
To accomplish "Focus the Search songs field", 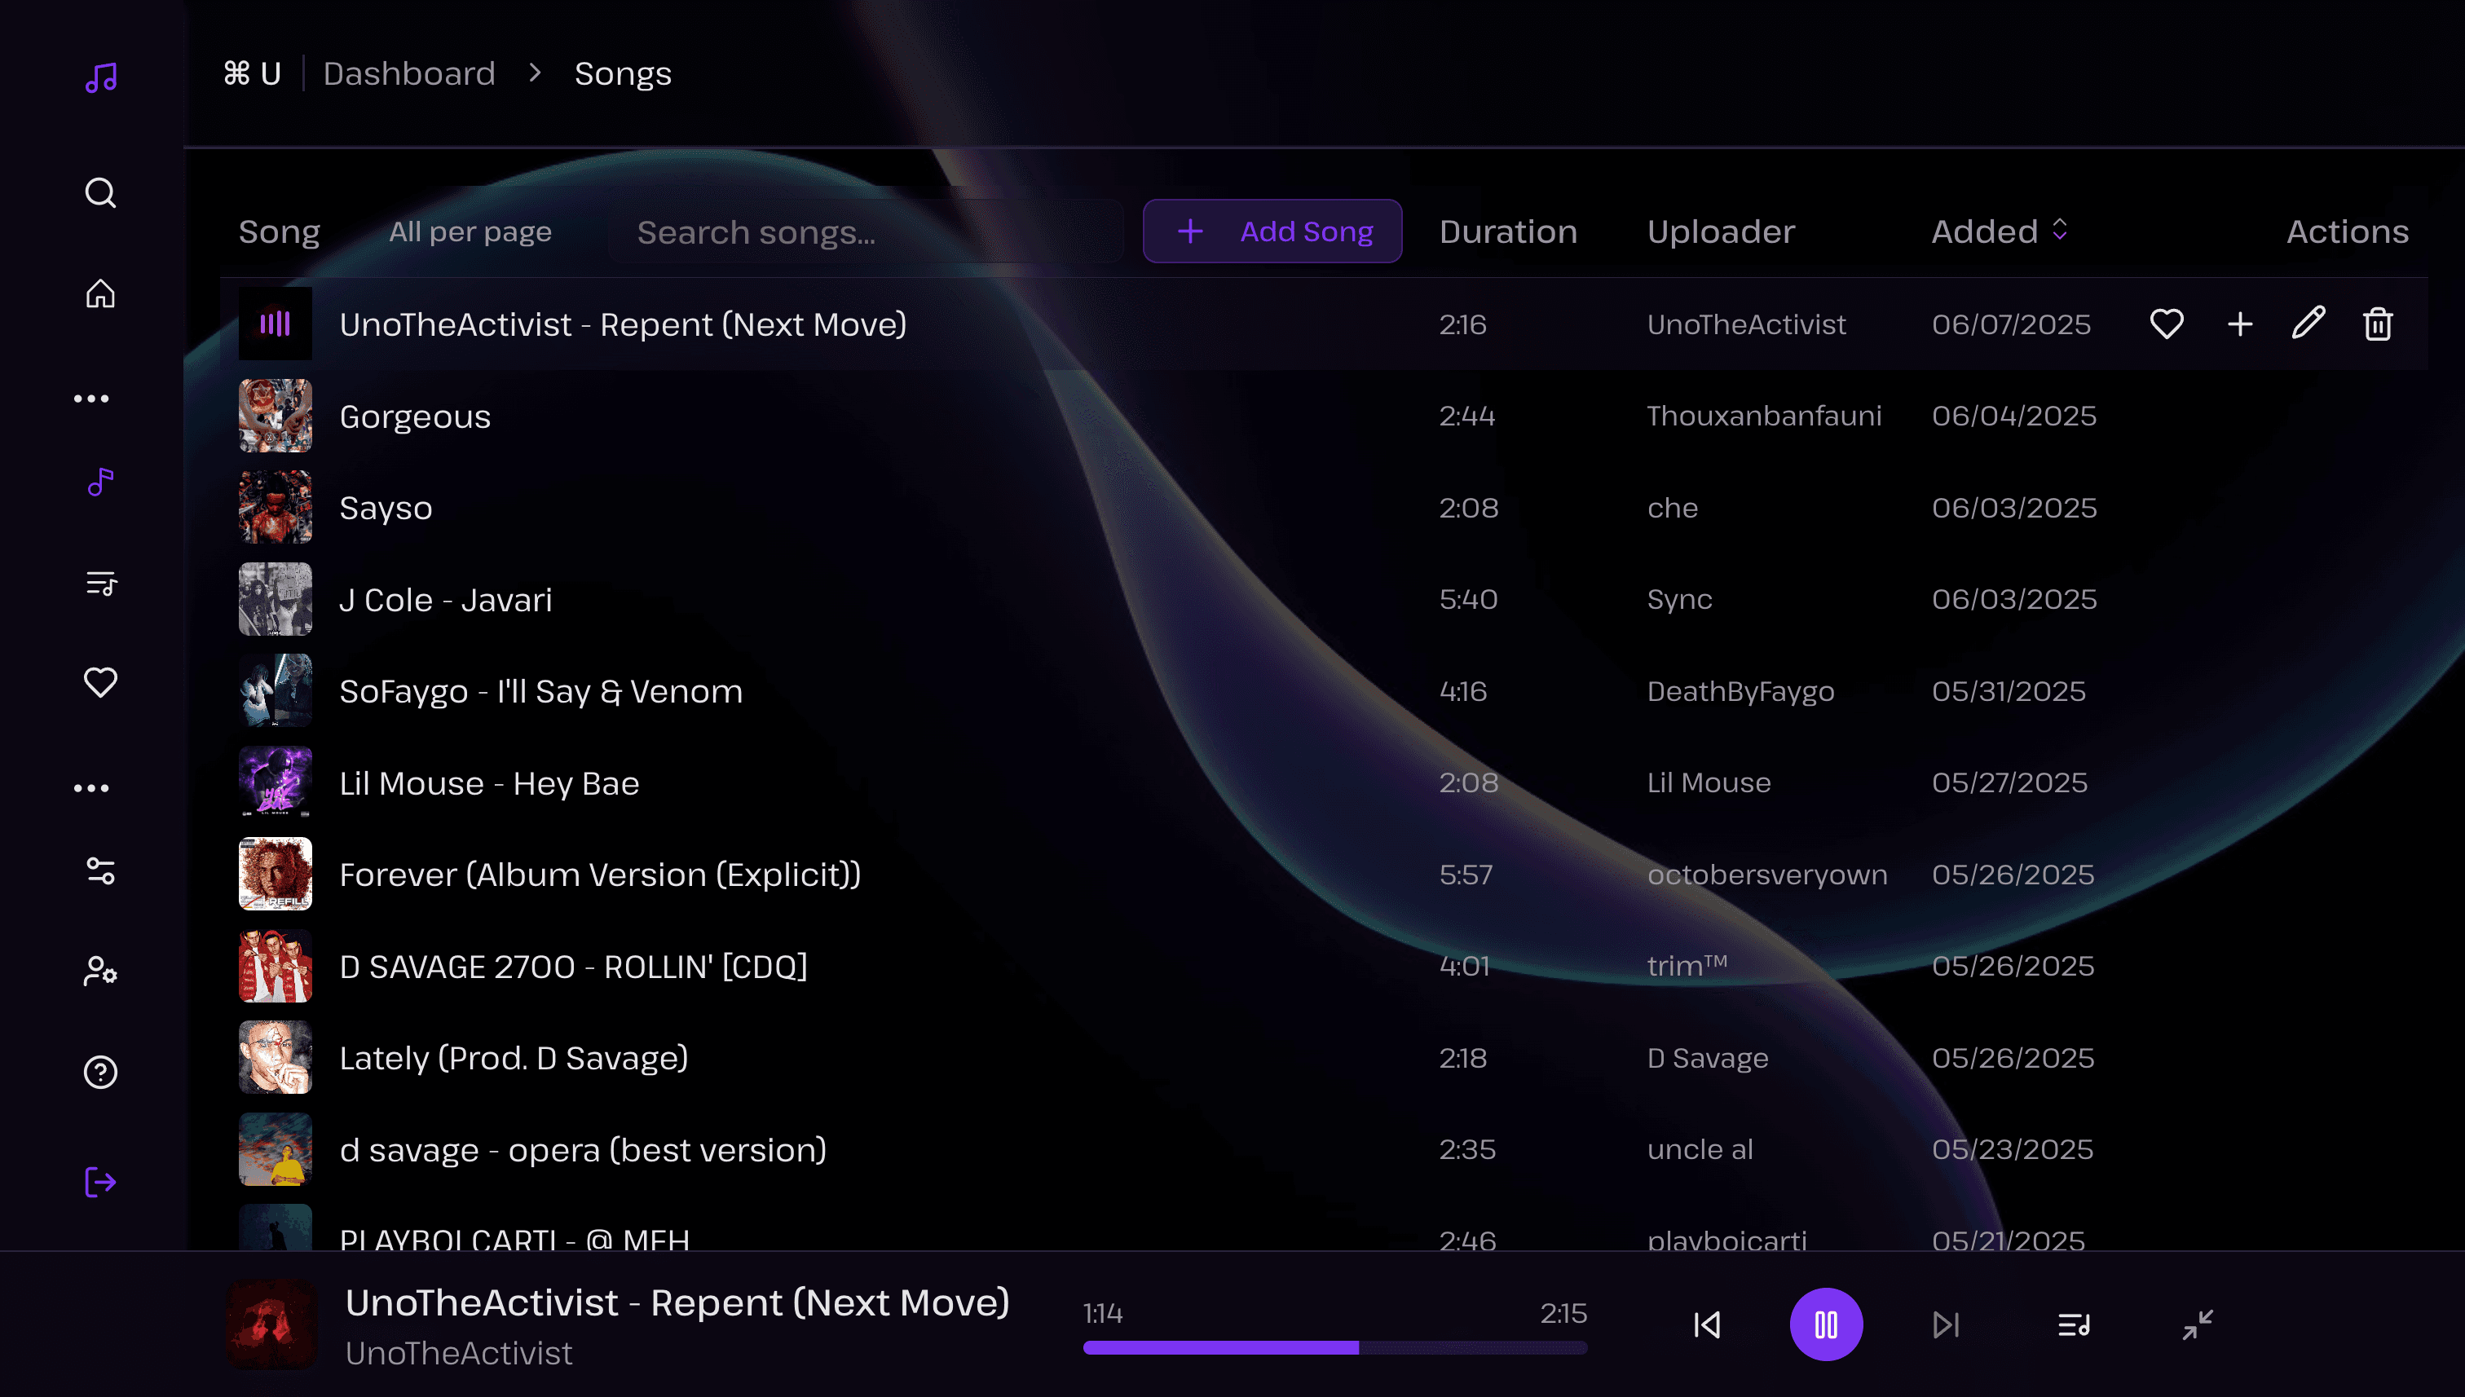I will coord(866,231).
